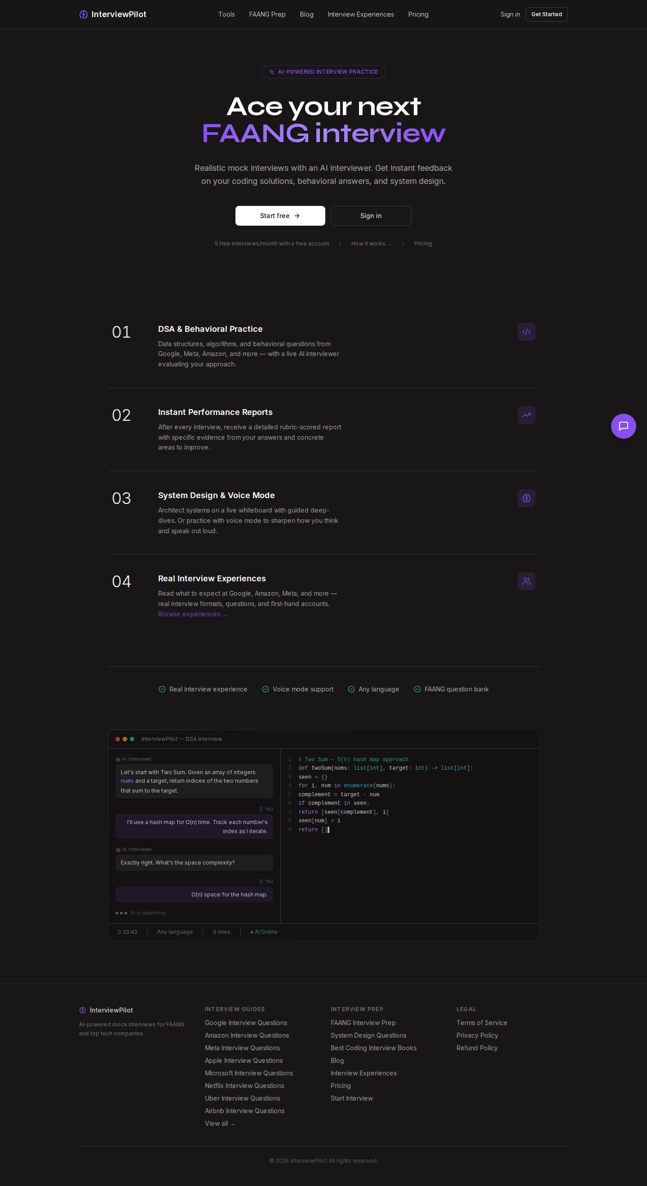This screenshot has width=647, height=1186.
Task: Click the trending chart icon beside Performance Reports
Action: (x=526, y=415)
